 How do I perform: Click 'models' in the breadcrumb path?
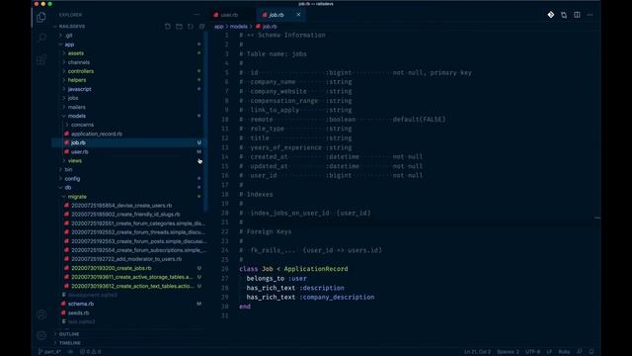(239, 27)
